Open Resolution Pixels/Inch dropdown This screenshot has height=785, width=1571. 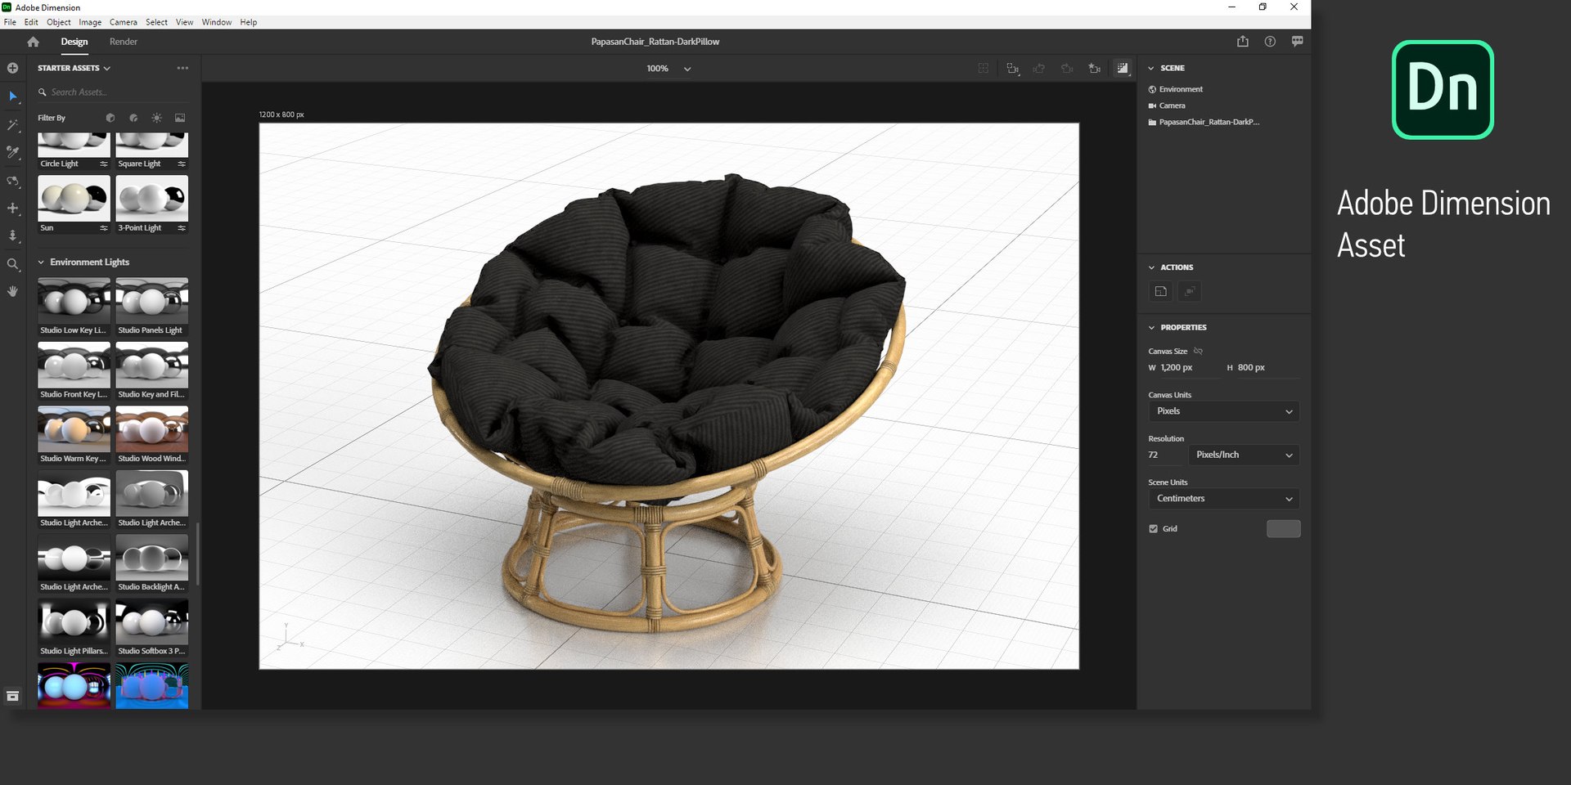(x=1244, y=455)
